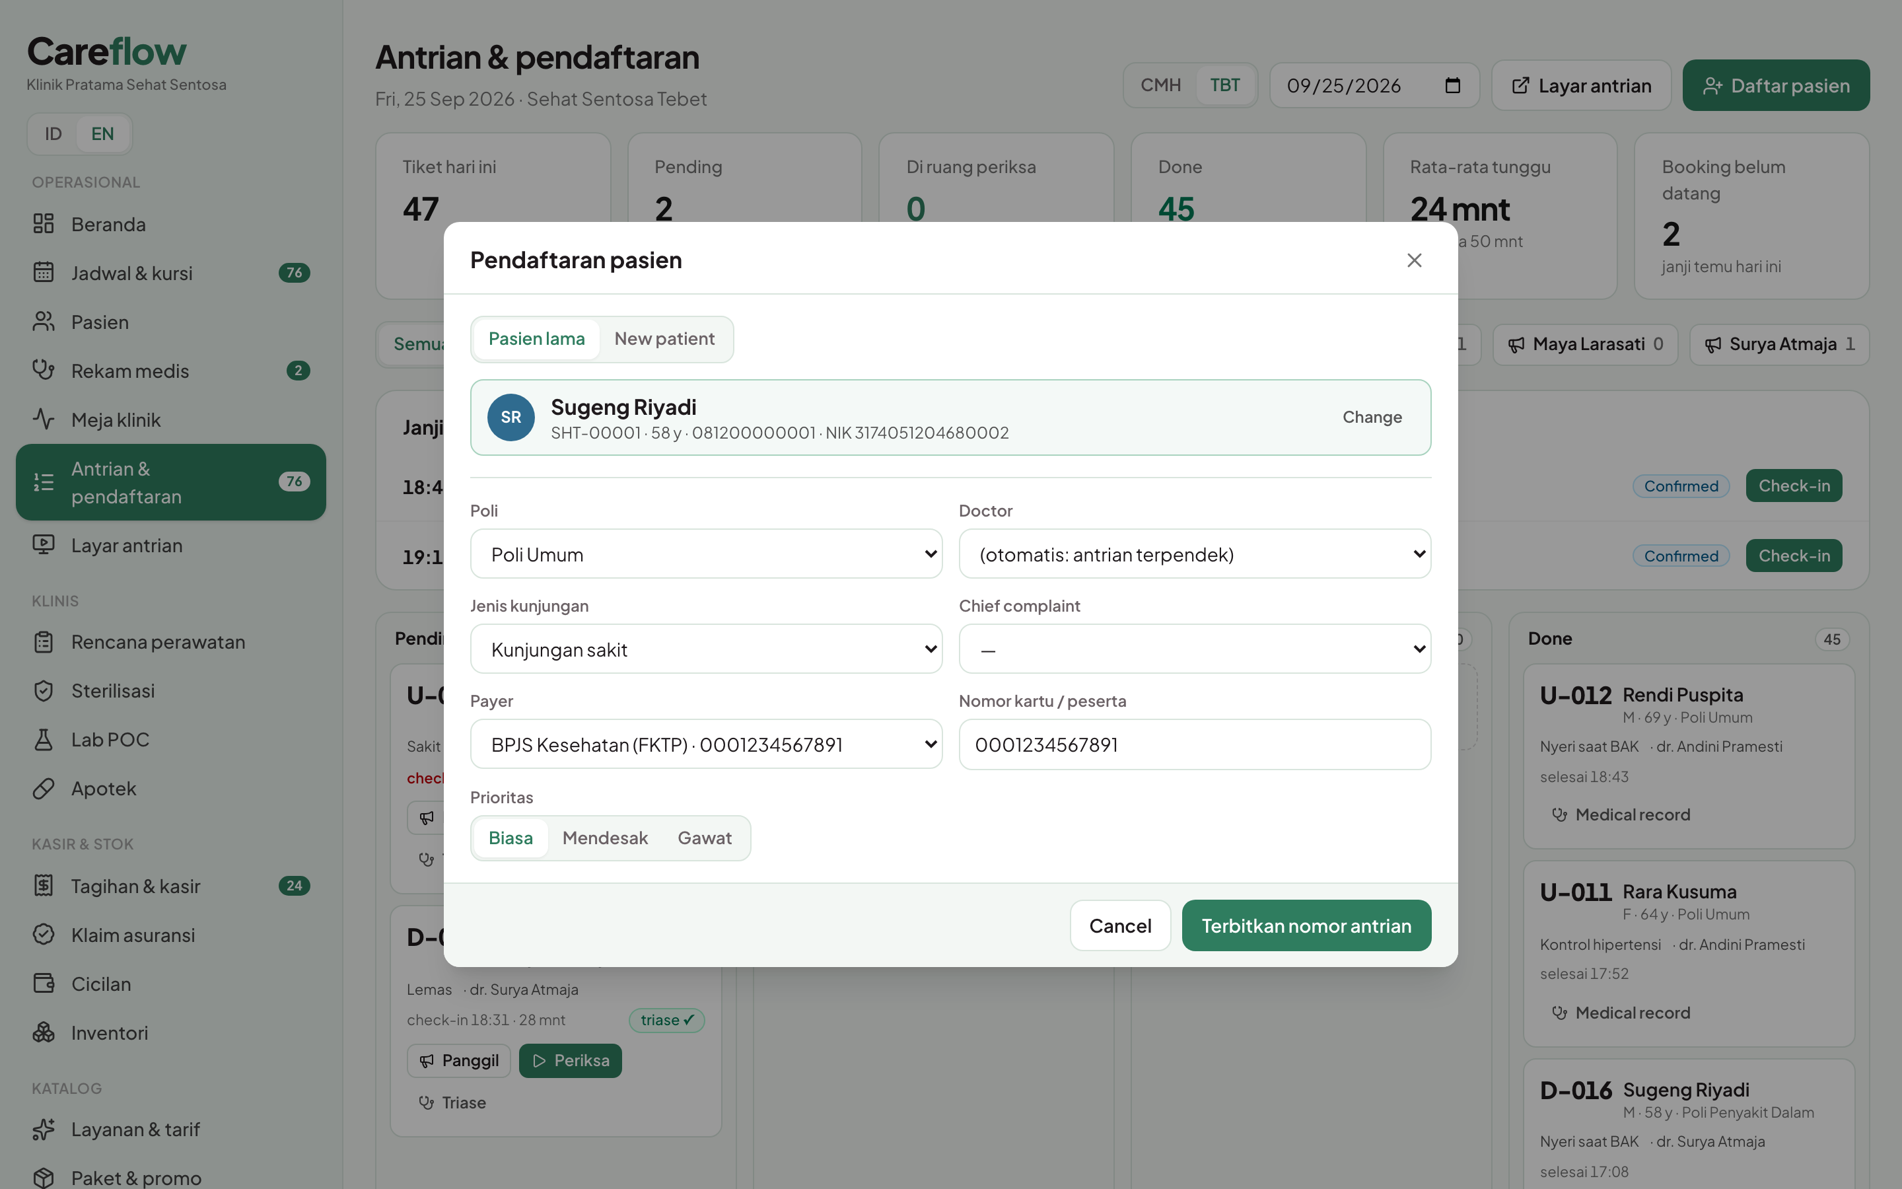Open Layar antrian from the header
This screenshot has height=1189, width=1902.
tap(1581, 85)
